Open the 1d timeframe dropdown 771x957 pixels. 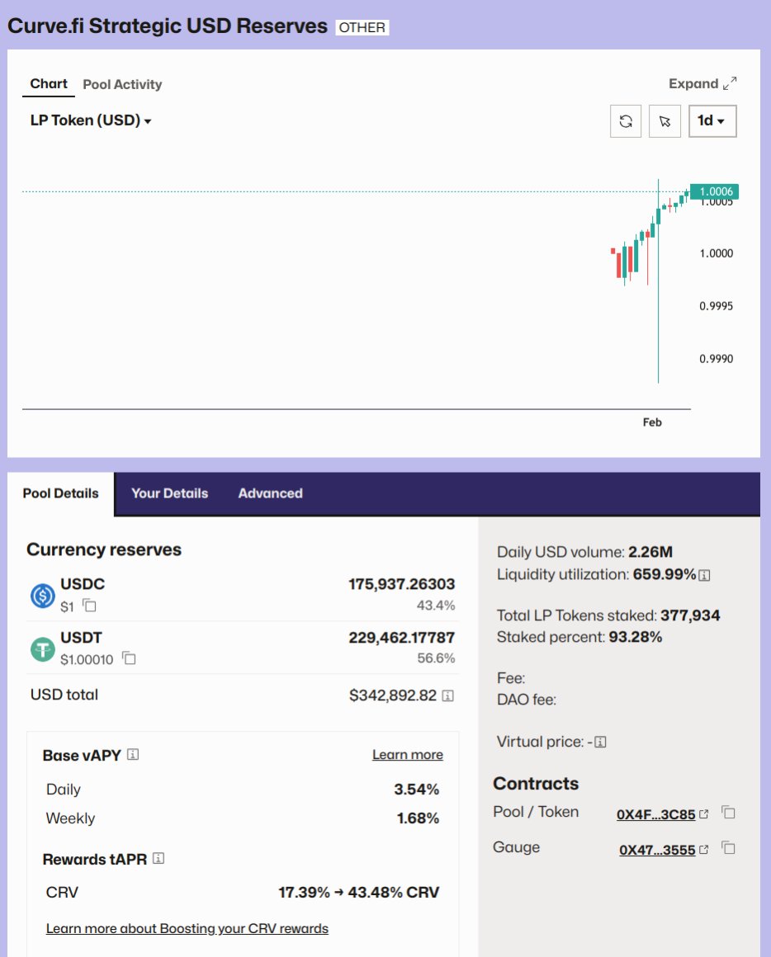pyautogui.click(x=712, y=120)
